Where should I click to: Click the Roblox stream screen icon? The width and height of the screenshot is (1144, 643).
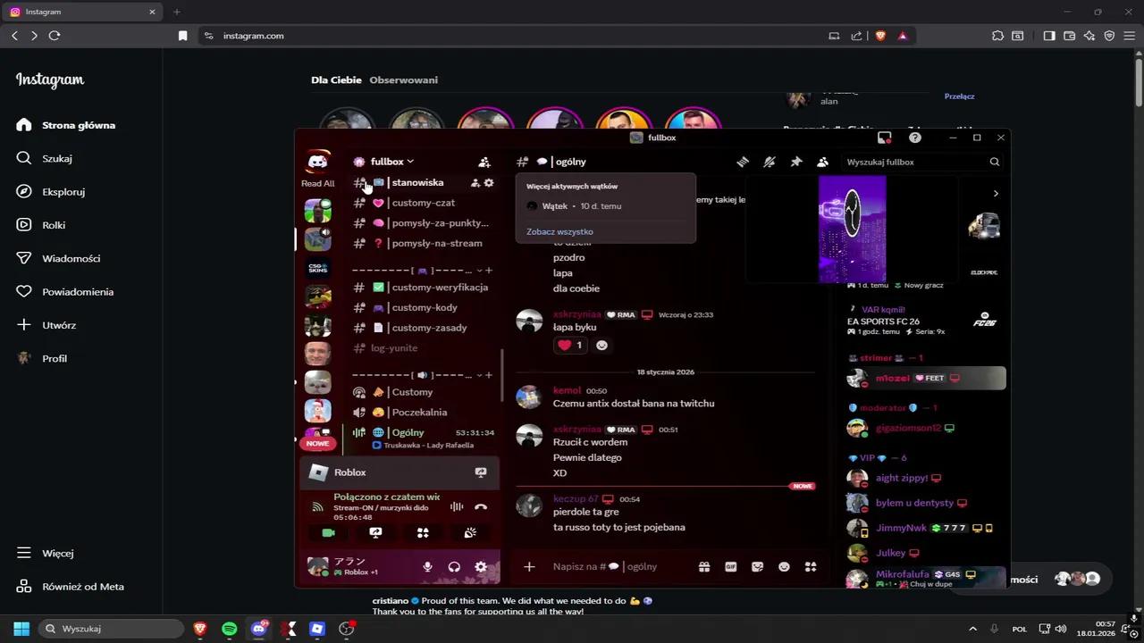point(481,472)
